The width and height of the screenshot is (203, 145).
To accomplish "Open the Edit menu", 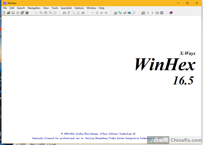I will coord(12,8).
